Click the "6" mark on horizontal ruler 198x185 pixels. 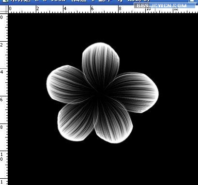(92, 9)
